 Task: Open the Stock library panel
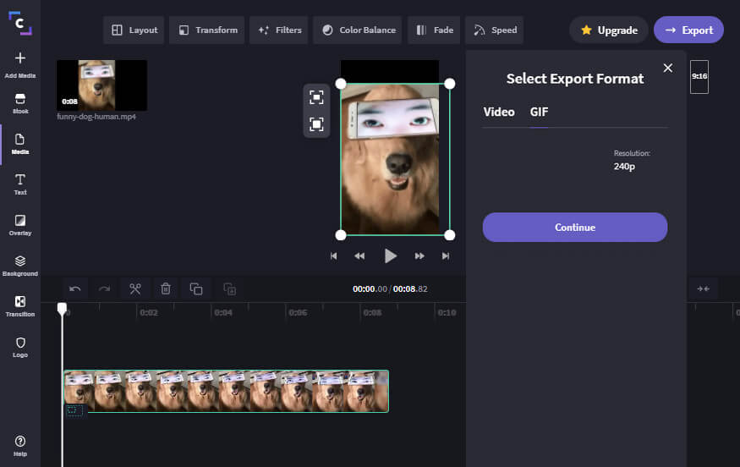[x=20, y=104]
